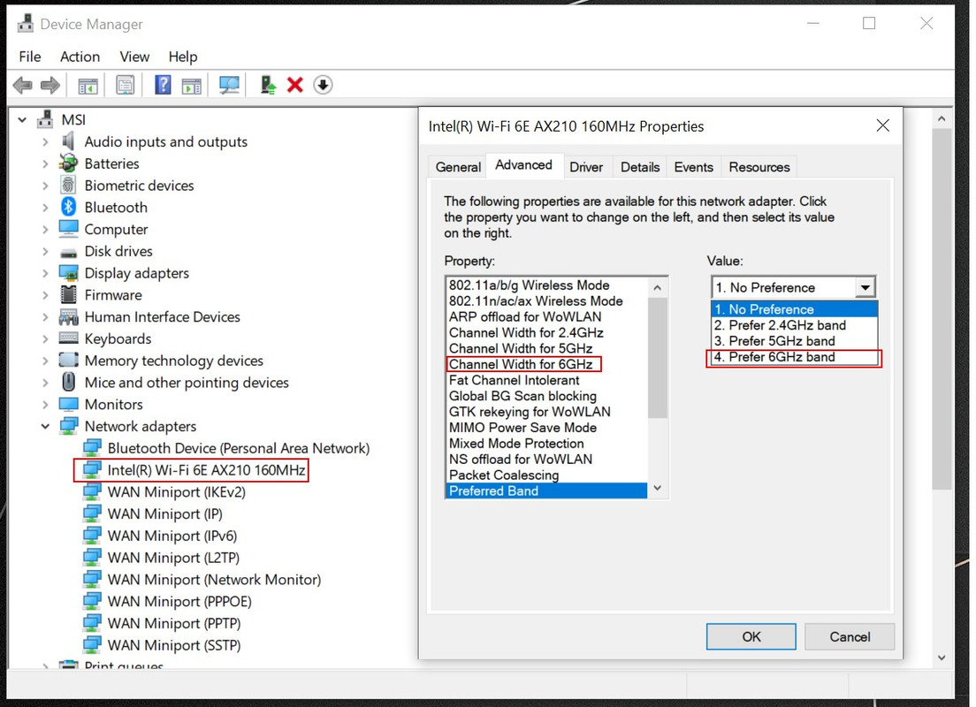
Task: Select Prefer 6GHz band option
Action: click(x=794, y=357)
